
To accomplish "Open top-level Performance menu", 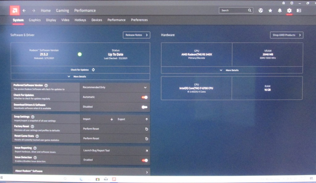I will pos(85,10).
